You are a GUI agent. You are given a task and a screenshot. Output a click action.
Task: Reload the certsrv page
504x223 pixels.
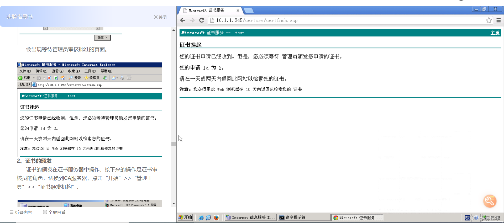click(x=202, y=20)
